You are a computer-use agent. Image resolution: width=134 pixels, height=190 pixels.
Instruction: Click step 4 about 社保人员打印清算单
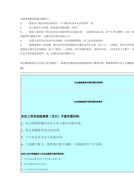click(x=62, y=41)
